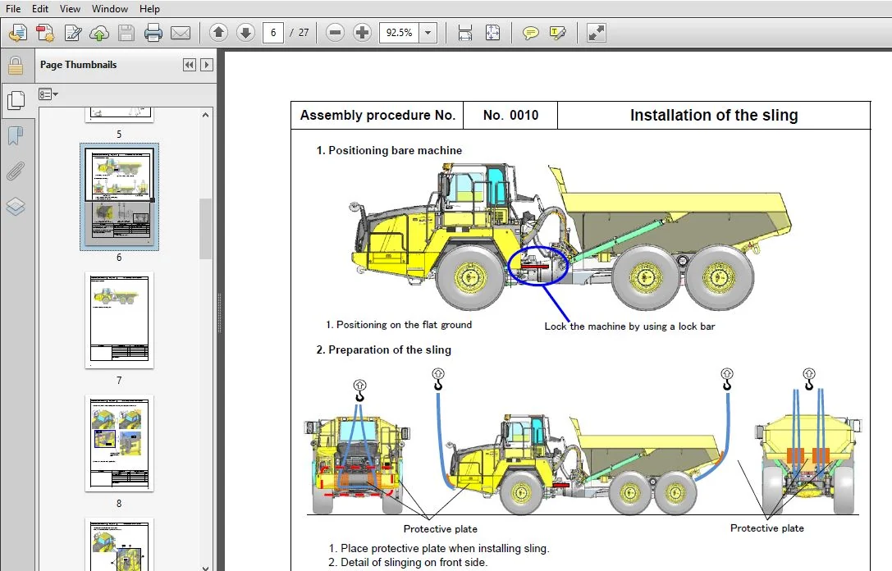The image size is (892, 571).
Task: Click the left 'Protective plate' label
Action: click(x=441, y=529)
